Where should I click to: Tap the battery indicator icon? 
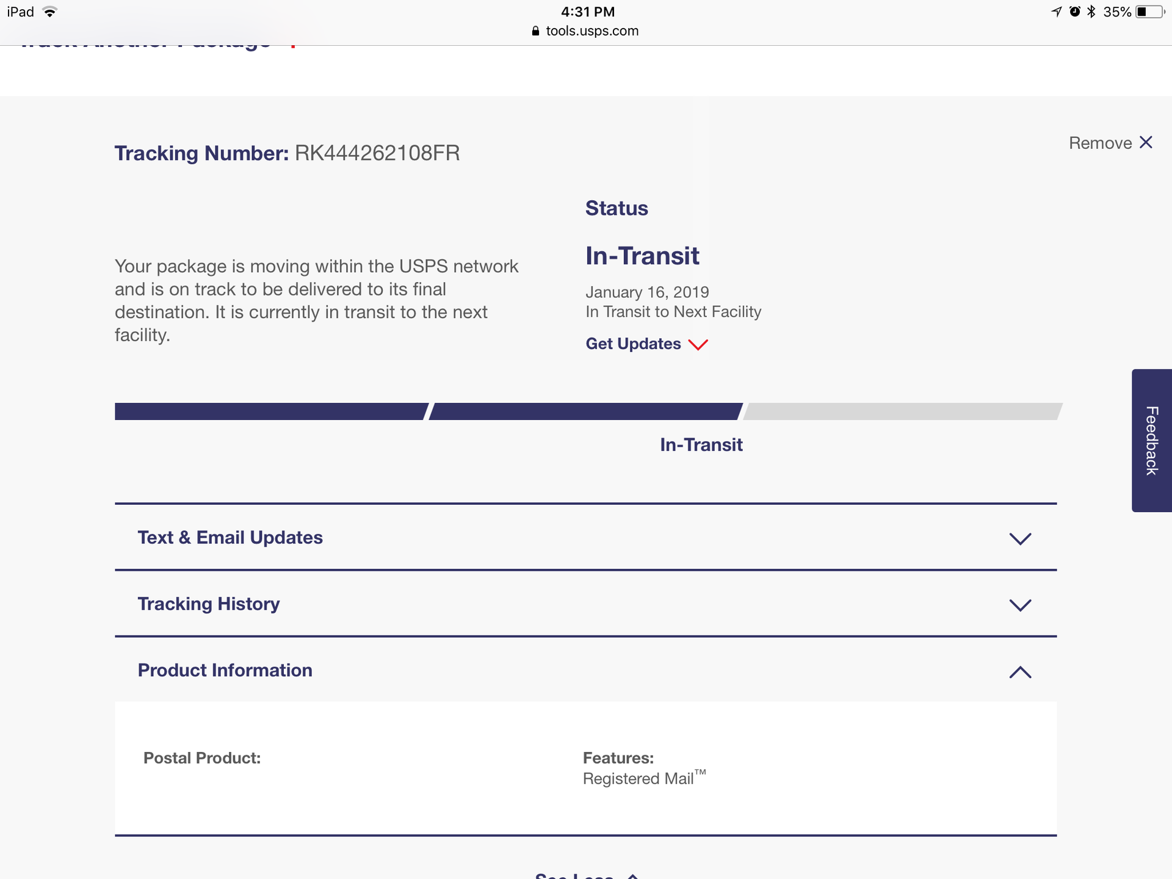pos(1150,12)
